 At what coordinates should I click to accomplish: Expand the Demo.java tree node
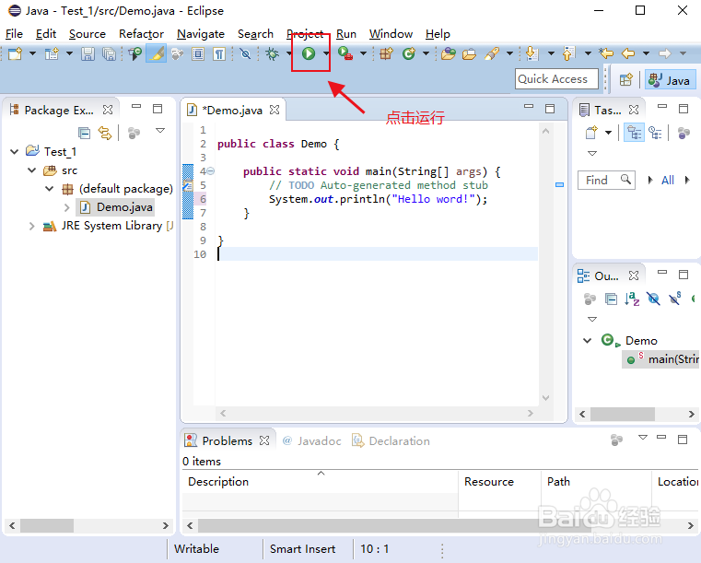pyautogui.click(x=67, y=207)
